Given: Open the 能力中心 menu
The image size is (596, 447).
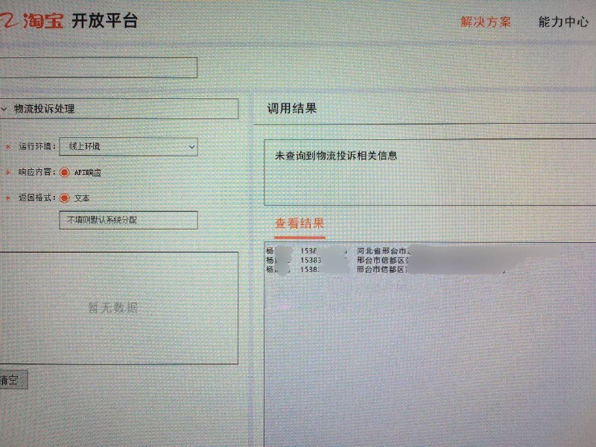Looking at the screenshot, I should click(x=563, y=22).
